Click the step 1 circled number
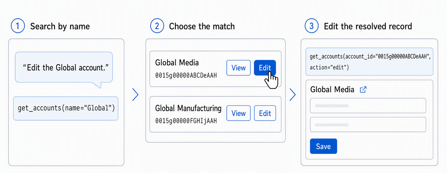The height and width of the screenshot is (173, 447). coord(18,26)
